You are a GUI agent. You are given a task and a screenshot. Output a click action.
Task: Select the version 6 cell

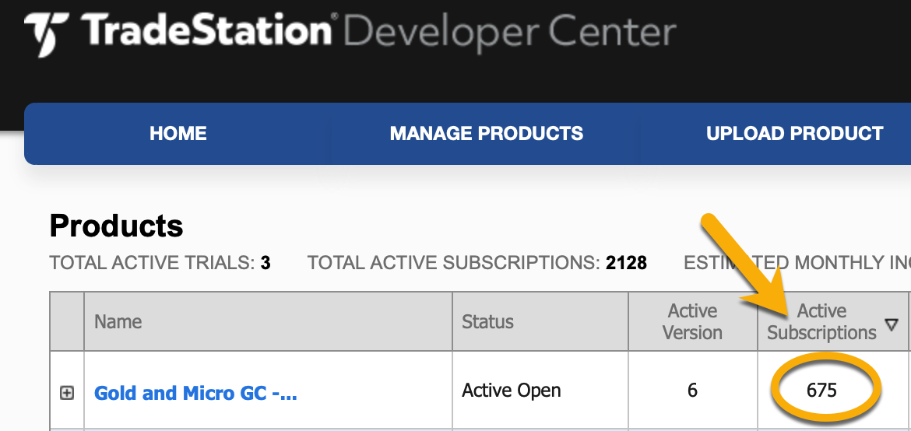pos(692,391)
